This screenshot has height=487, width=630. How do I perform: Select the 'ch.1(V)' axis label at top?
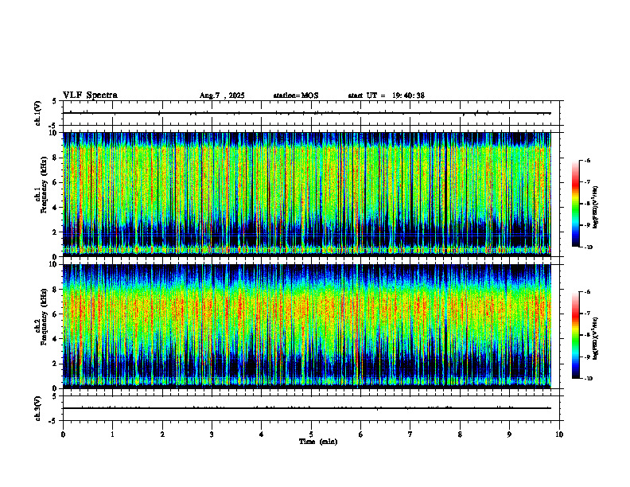(x=38, y=113)
